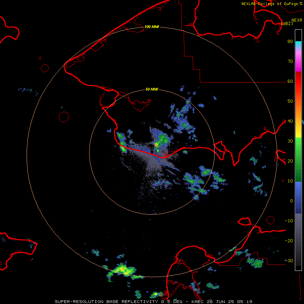Click the "NEXLAB-College of DuPage" credit text
304x304 pixels.
click(x=270, y=4)
